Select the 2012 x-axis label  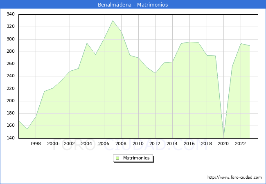point(155,144)
